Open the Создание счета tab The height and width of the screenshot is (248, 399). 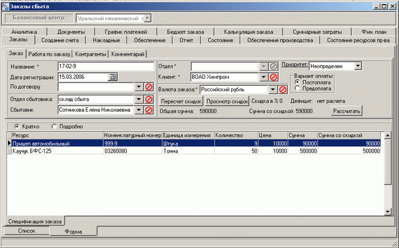coord(60,40)
